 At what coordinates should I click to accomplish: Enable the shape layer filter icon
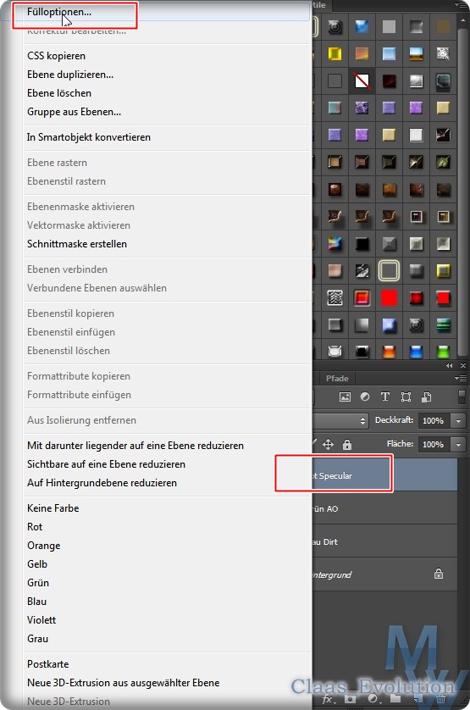tap(406, 397)
